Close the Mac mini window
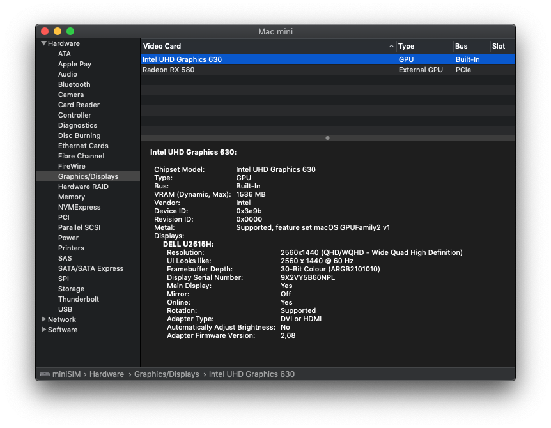The image size is (551, 428). [45, 31]
